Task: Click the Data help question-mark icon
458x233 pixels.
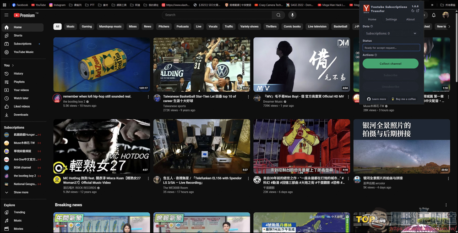Action: 371,26
